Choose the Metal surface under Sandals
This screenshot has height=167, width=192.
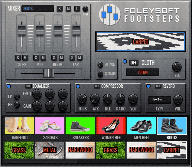(x=50, y=150)
